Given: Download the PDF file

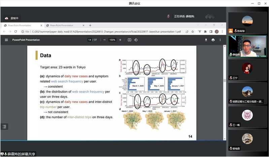Looking at the screenshot, I should pyautogui.click(x=206, y=40).
